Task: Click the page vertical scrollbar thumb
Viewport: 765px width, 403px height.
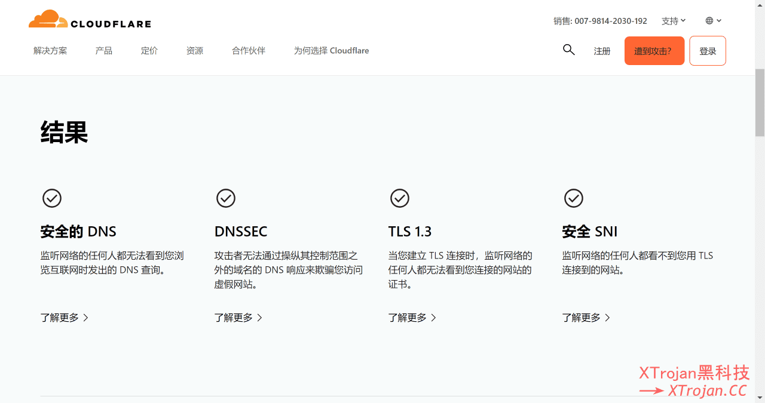Action: [760, 103]
